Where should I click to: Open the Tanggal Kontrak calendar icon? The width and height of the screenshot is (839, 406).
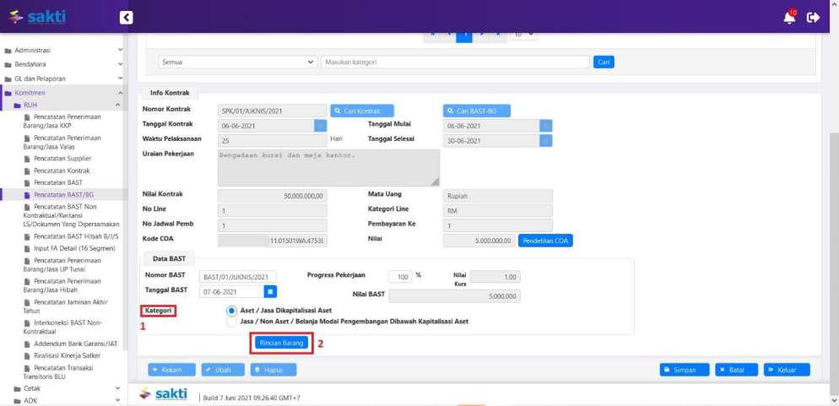click(x=320, y=126)
